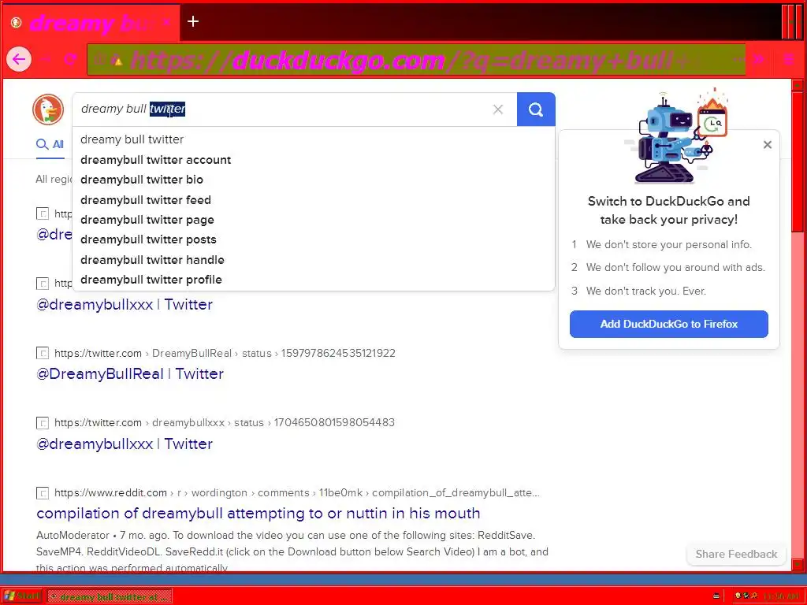Open the Windows Start button
This screenshot has height=605, width=807.
click(x=21, y=596)
